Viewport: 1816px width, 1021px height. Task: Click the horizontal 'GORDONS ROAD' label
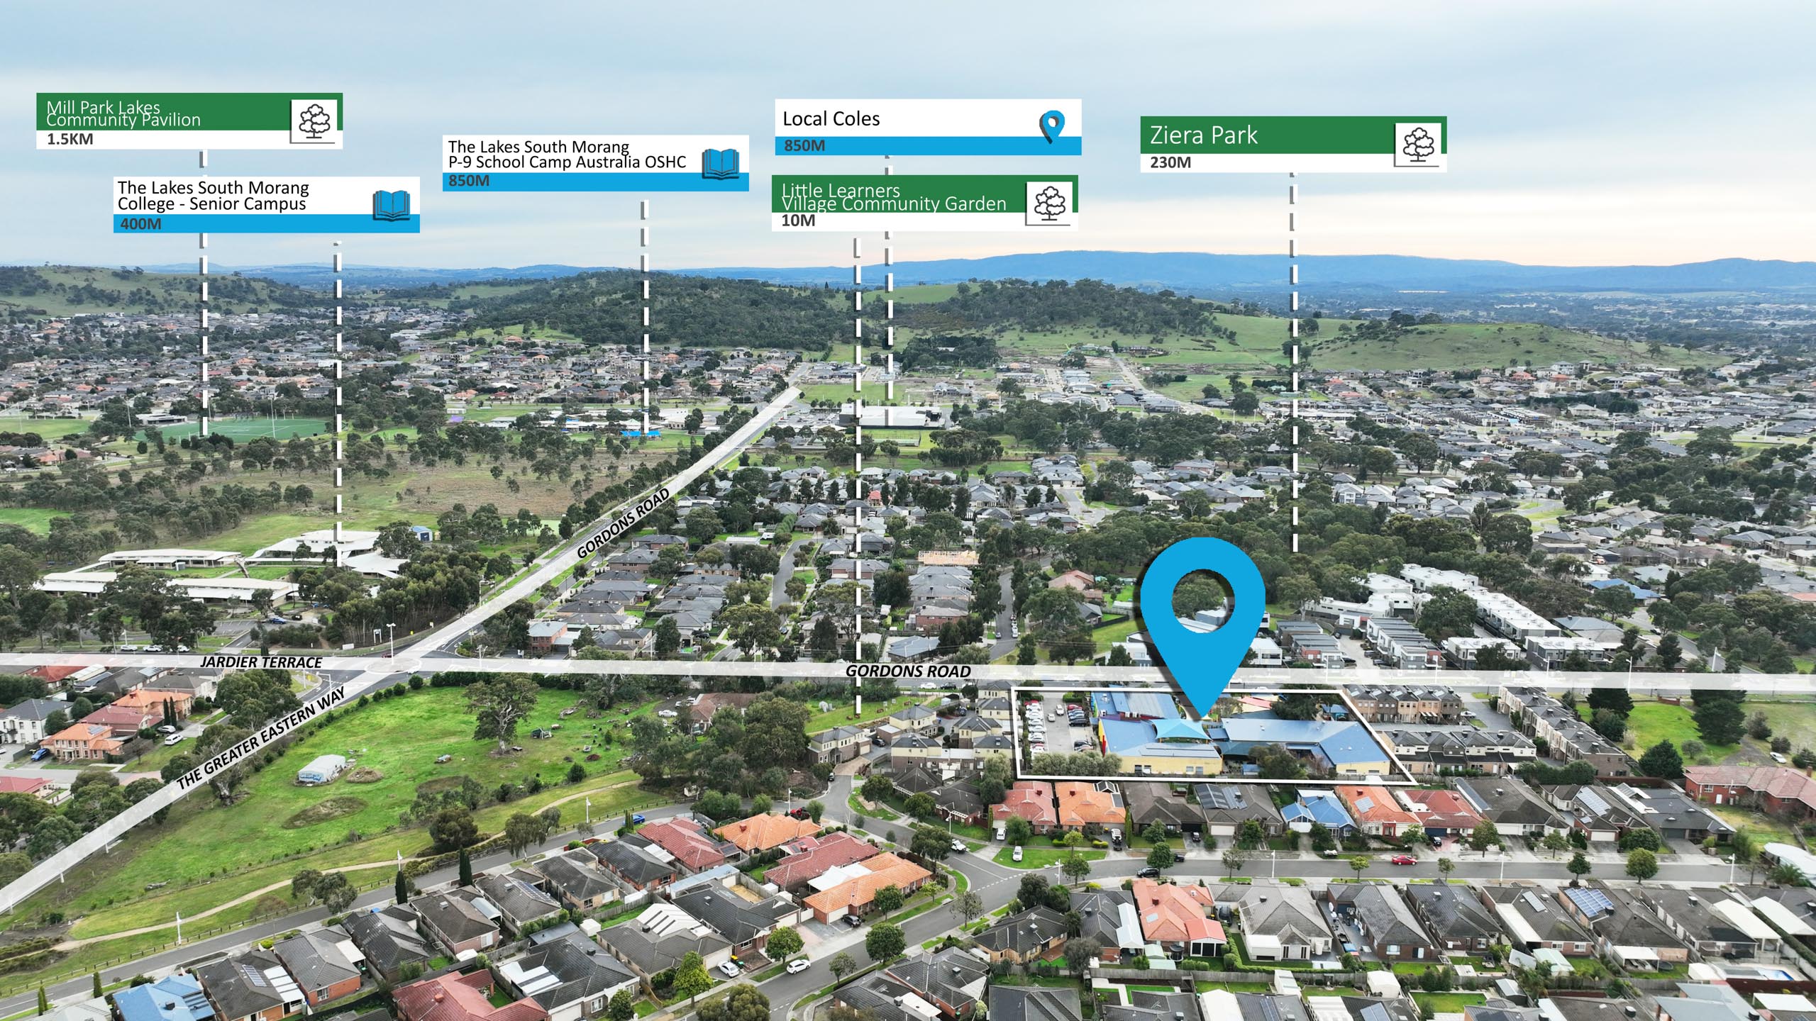(908, 671)
